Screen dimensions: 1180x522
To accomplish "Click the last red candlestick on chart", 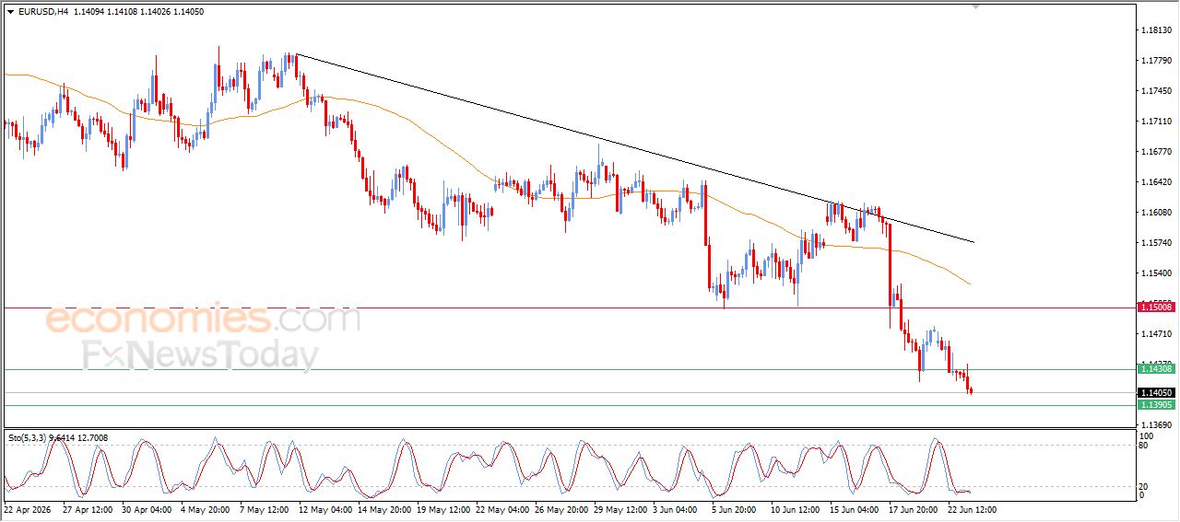I will pyautogui.click(x=971, y=391).
